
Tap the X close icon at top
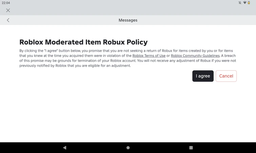pos(8,10)
